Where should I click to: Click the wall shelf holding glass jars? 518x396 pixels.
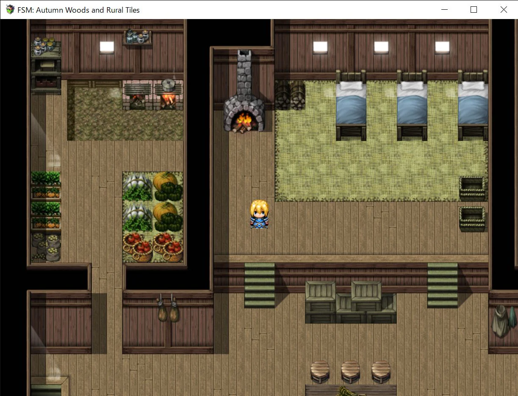[x=138, y=37]
